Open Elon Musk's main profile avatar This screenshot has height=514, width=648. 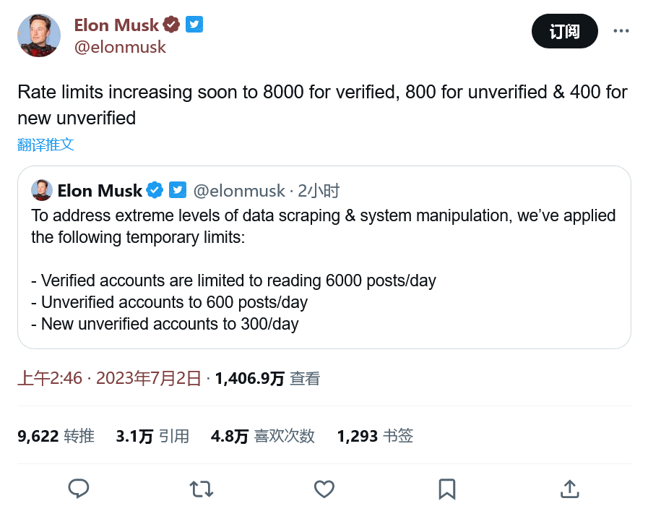click(x=39, y=35)
